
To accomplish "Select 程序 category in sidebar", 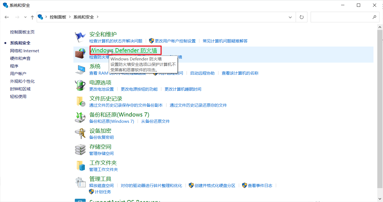I will click(x=14, y=66).
